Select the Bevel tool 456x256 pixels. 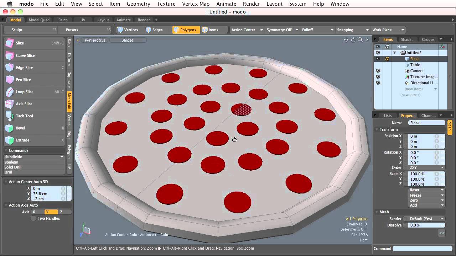pos(35,128)
